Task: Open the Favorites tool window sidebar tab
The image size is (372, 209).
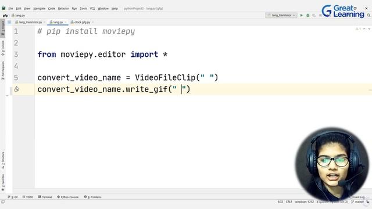Action: coord(3,182)
